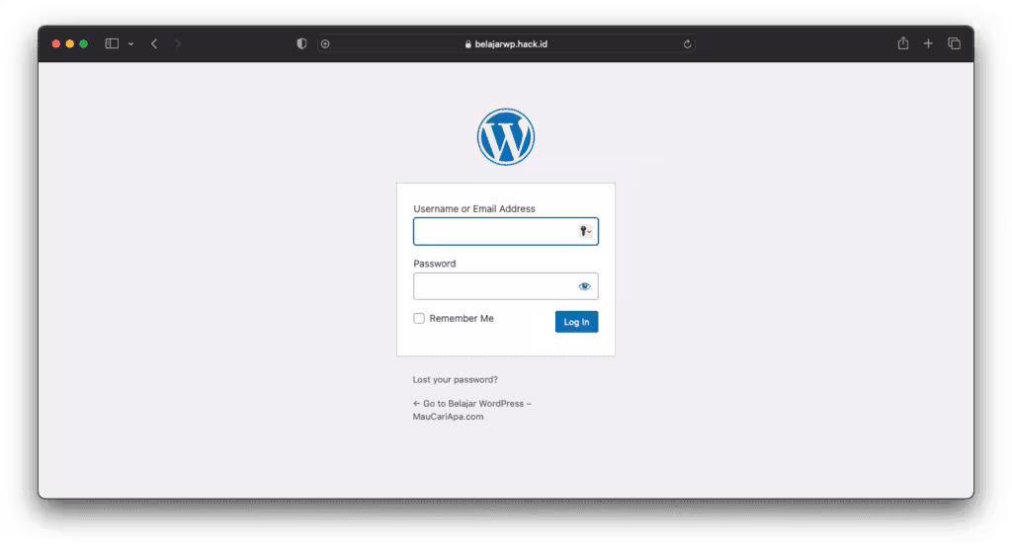Click the WordPress logo
1012x549 pixels.
click(x=505, y=137)
